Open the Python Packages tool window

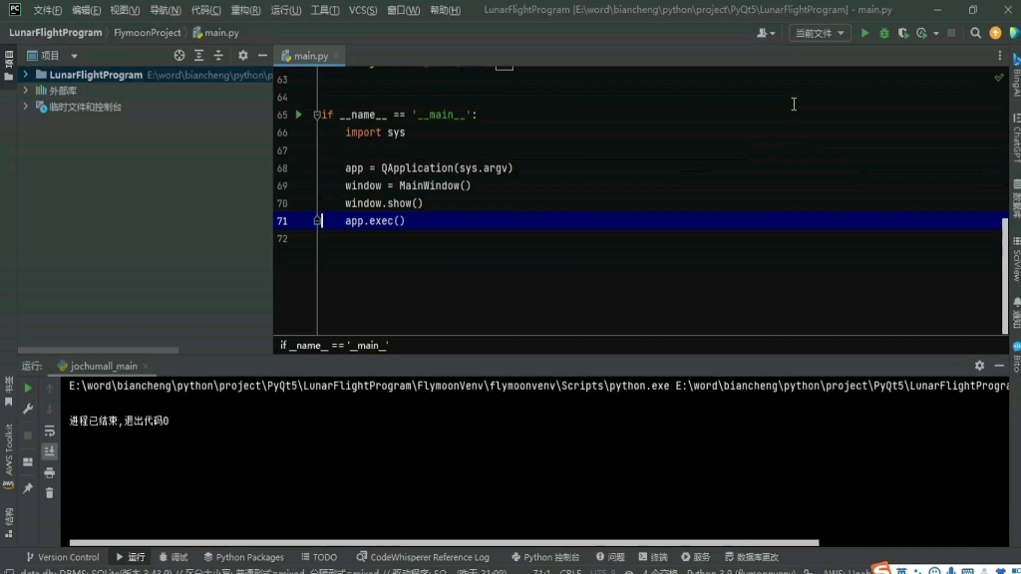pyautogui.click(x=243, y=556)
